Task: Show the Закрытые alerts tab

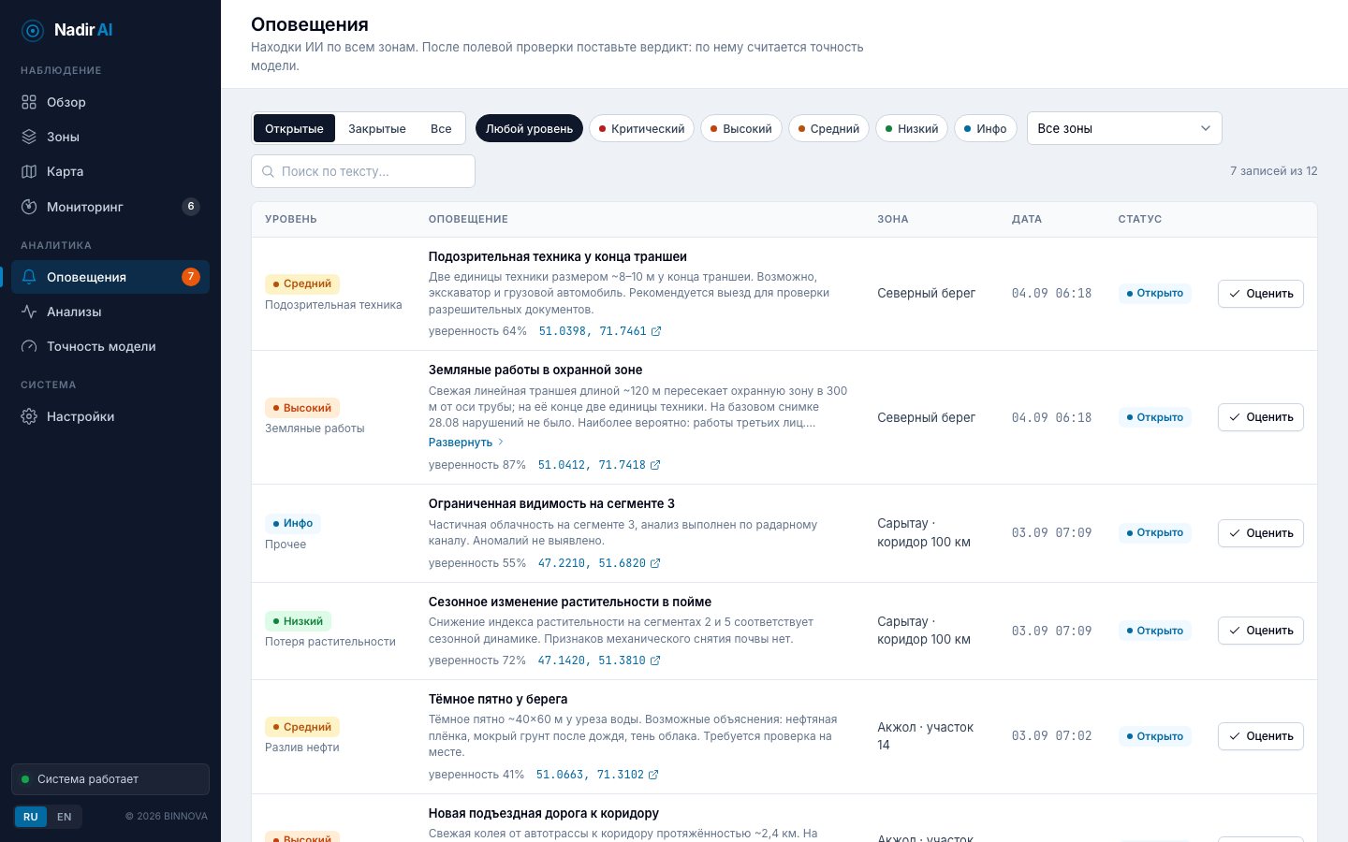Action: click(377, 128)
